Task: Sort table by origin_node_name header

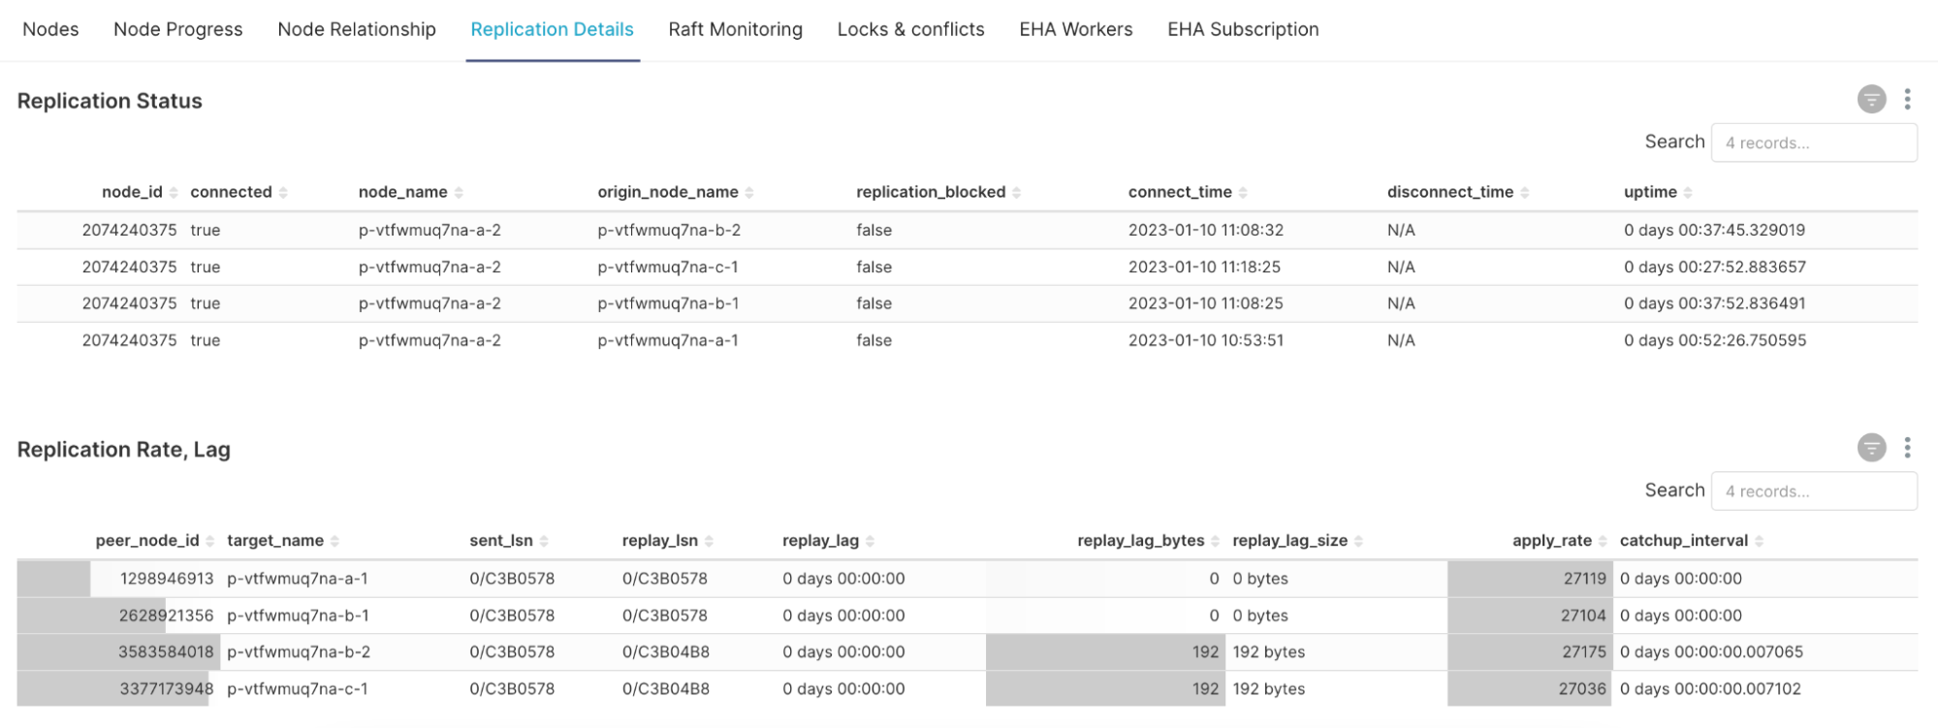Action: pos(667,192)
